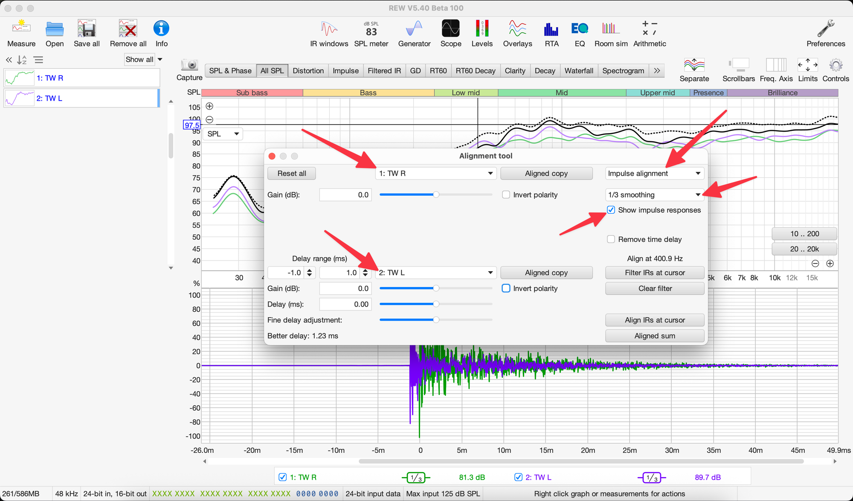Adjust the Fine delay adjustment slider
The image size is (853, 501).
click(436, 320)
